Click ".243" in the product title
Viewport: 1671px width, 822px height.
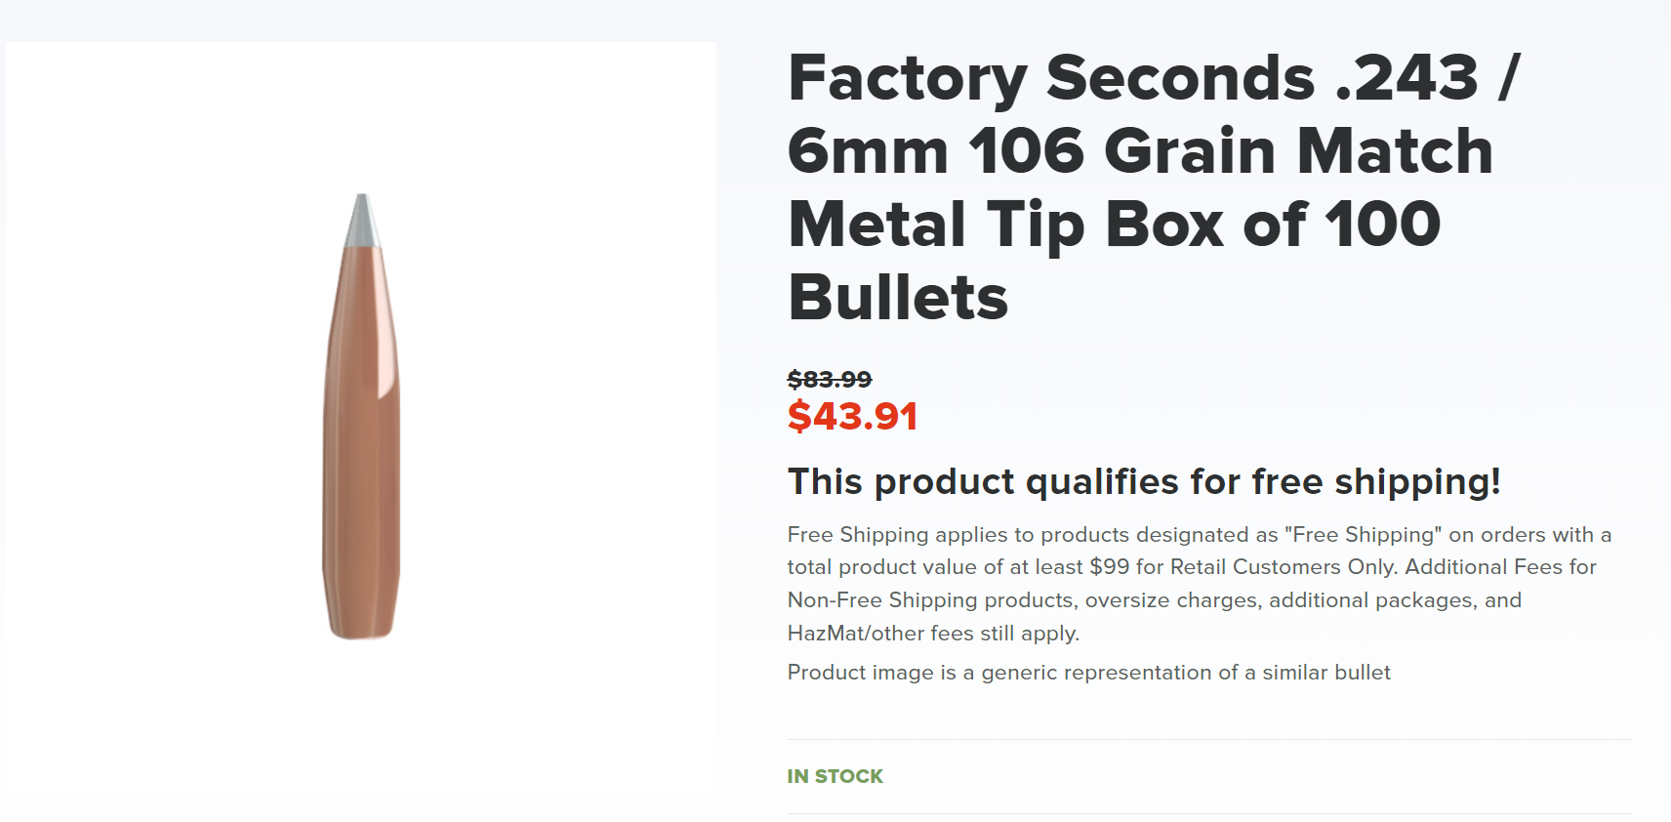(x=1406, y=78)
